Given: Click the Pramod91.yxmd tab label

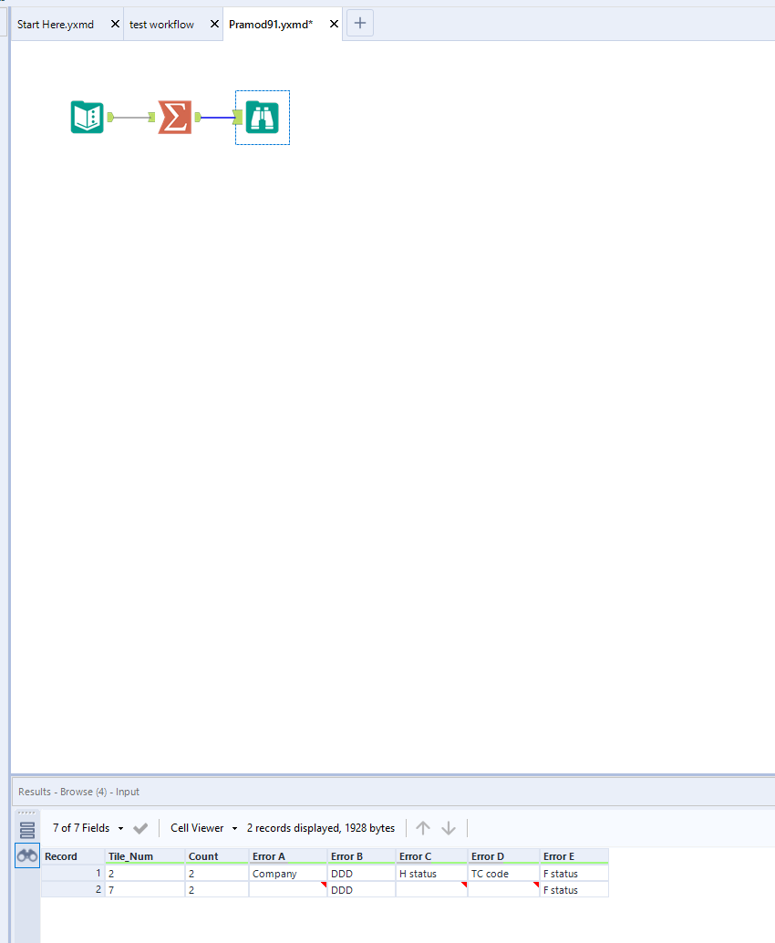Looking at the screenshot, I should pos(272,25).
